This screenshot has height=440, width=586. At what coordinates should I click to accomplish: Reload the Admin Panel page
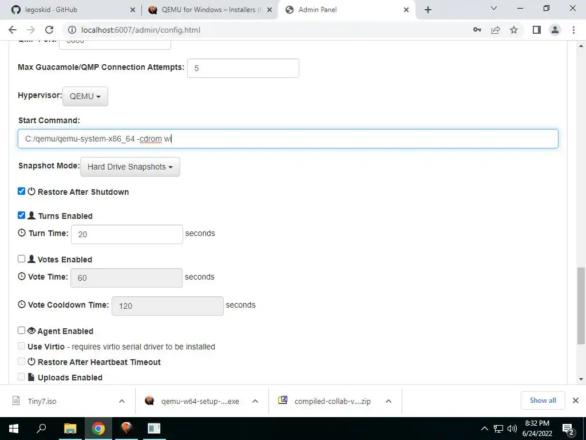point(49,30)
